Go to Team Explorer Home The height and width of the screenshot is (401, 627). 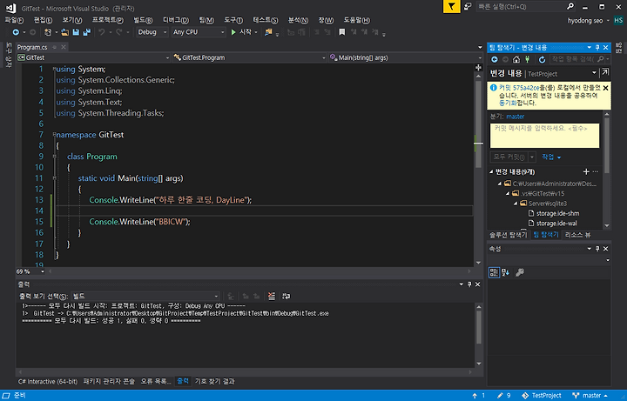[x=516, y=59]
